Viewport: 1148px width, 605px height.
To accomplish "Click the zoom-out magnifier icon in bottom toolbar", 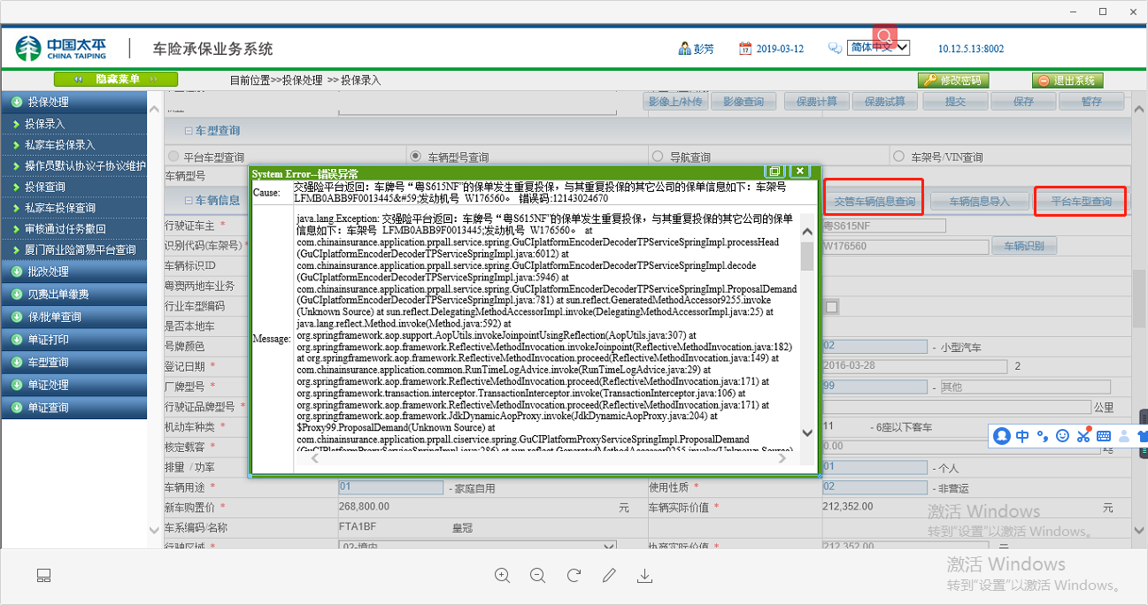I will click(537, 575).
